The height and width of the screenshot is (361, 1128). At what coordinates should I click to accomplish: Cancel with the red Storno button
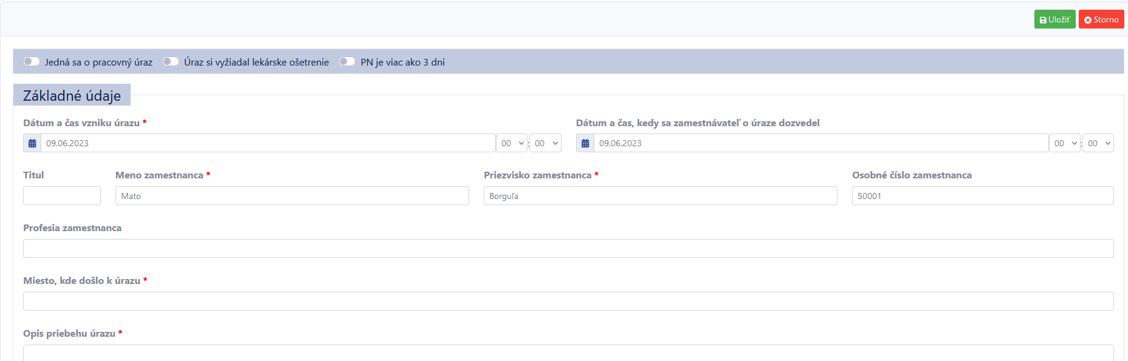(1101, 19)
